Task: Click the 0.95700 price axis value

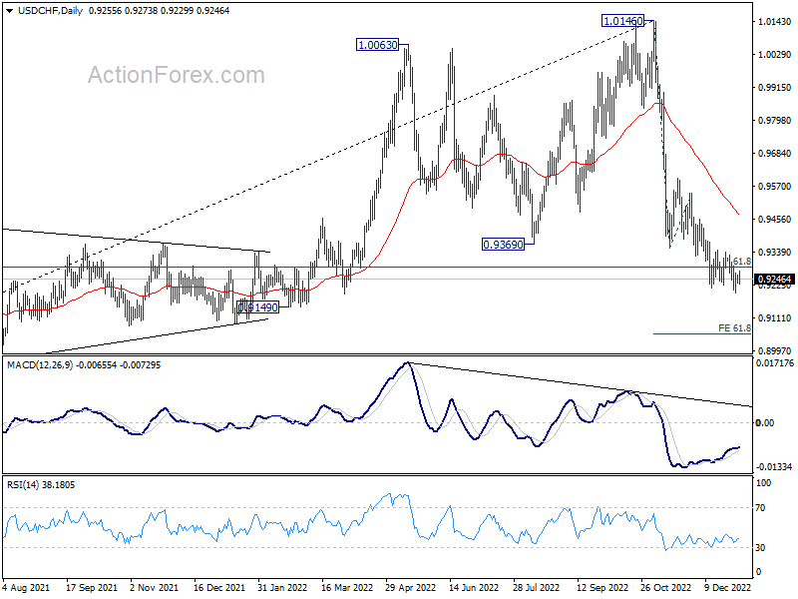Action: (775, 187)
